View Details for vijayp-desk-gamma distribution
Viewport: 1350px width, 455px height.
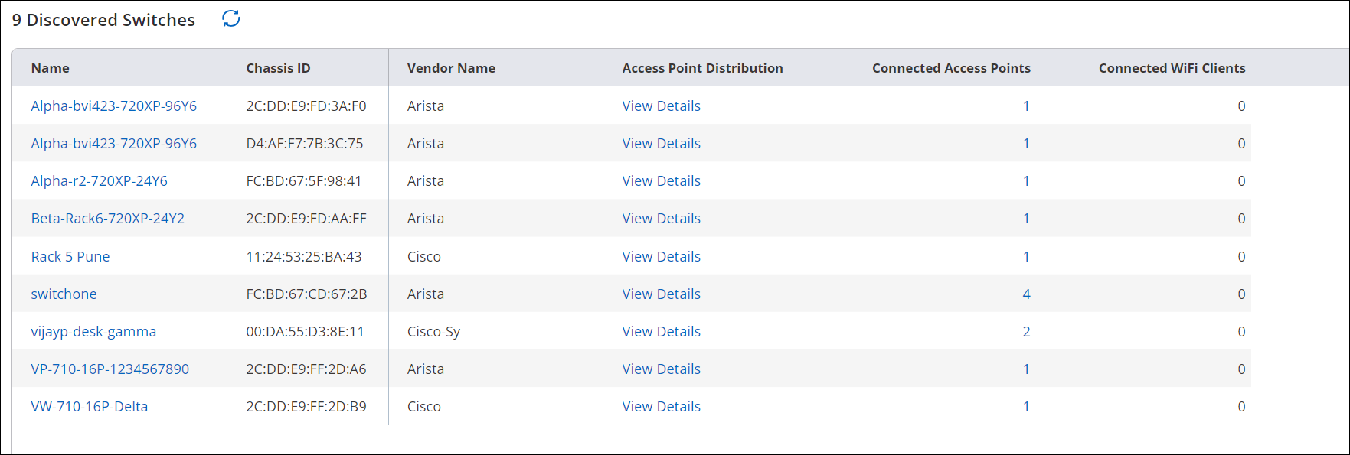pos(660,331)
